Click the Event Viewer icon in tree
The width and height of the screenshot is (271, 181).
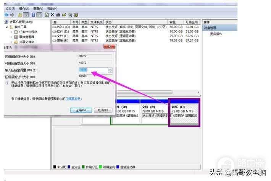16,37
